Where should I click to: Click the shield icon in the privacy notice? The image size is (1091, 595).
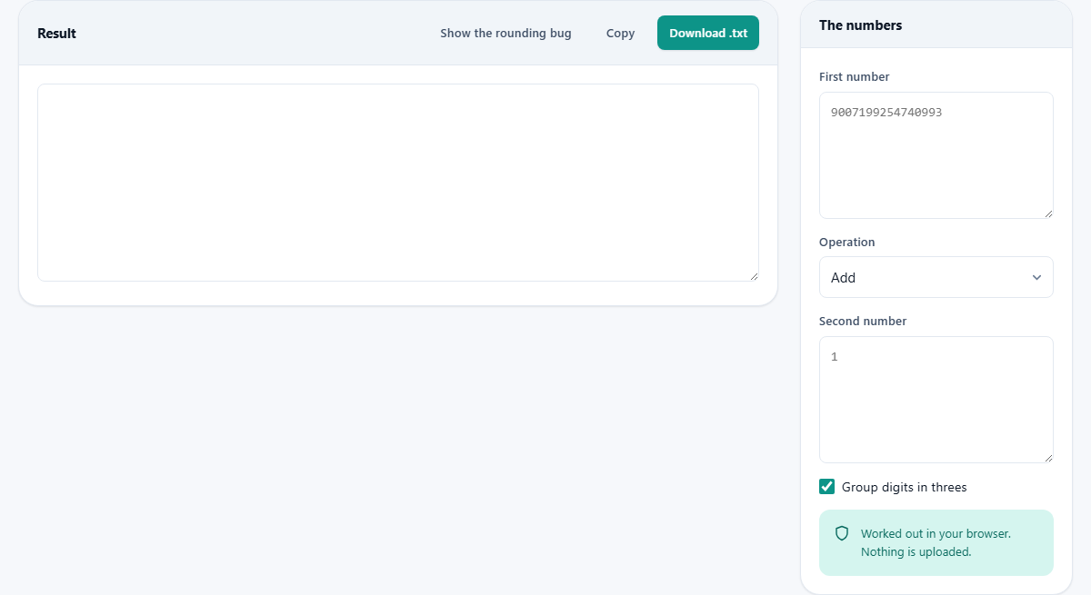(x=842, y=533)
